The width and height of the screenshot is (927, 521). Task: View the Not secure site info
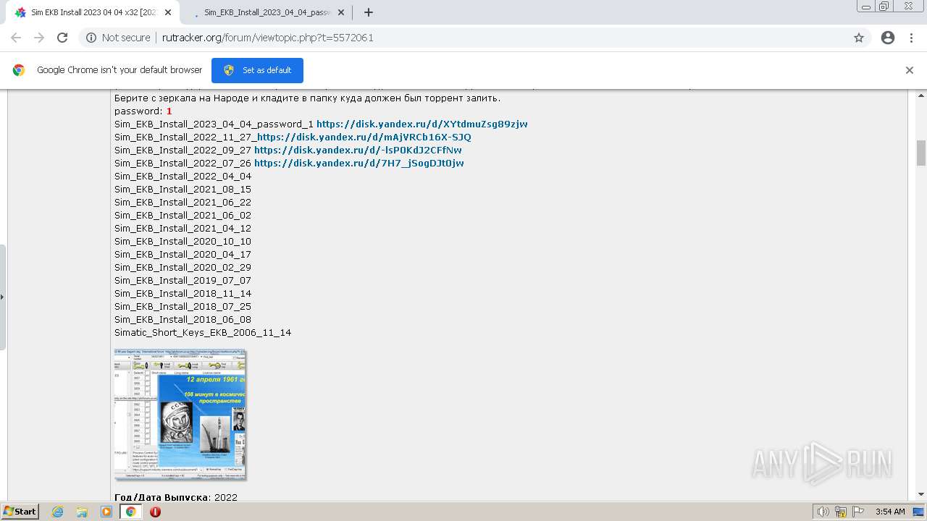click(x=118, y=38)
